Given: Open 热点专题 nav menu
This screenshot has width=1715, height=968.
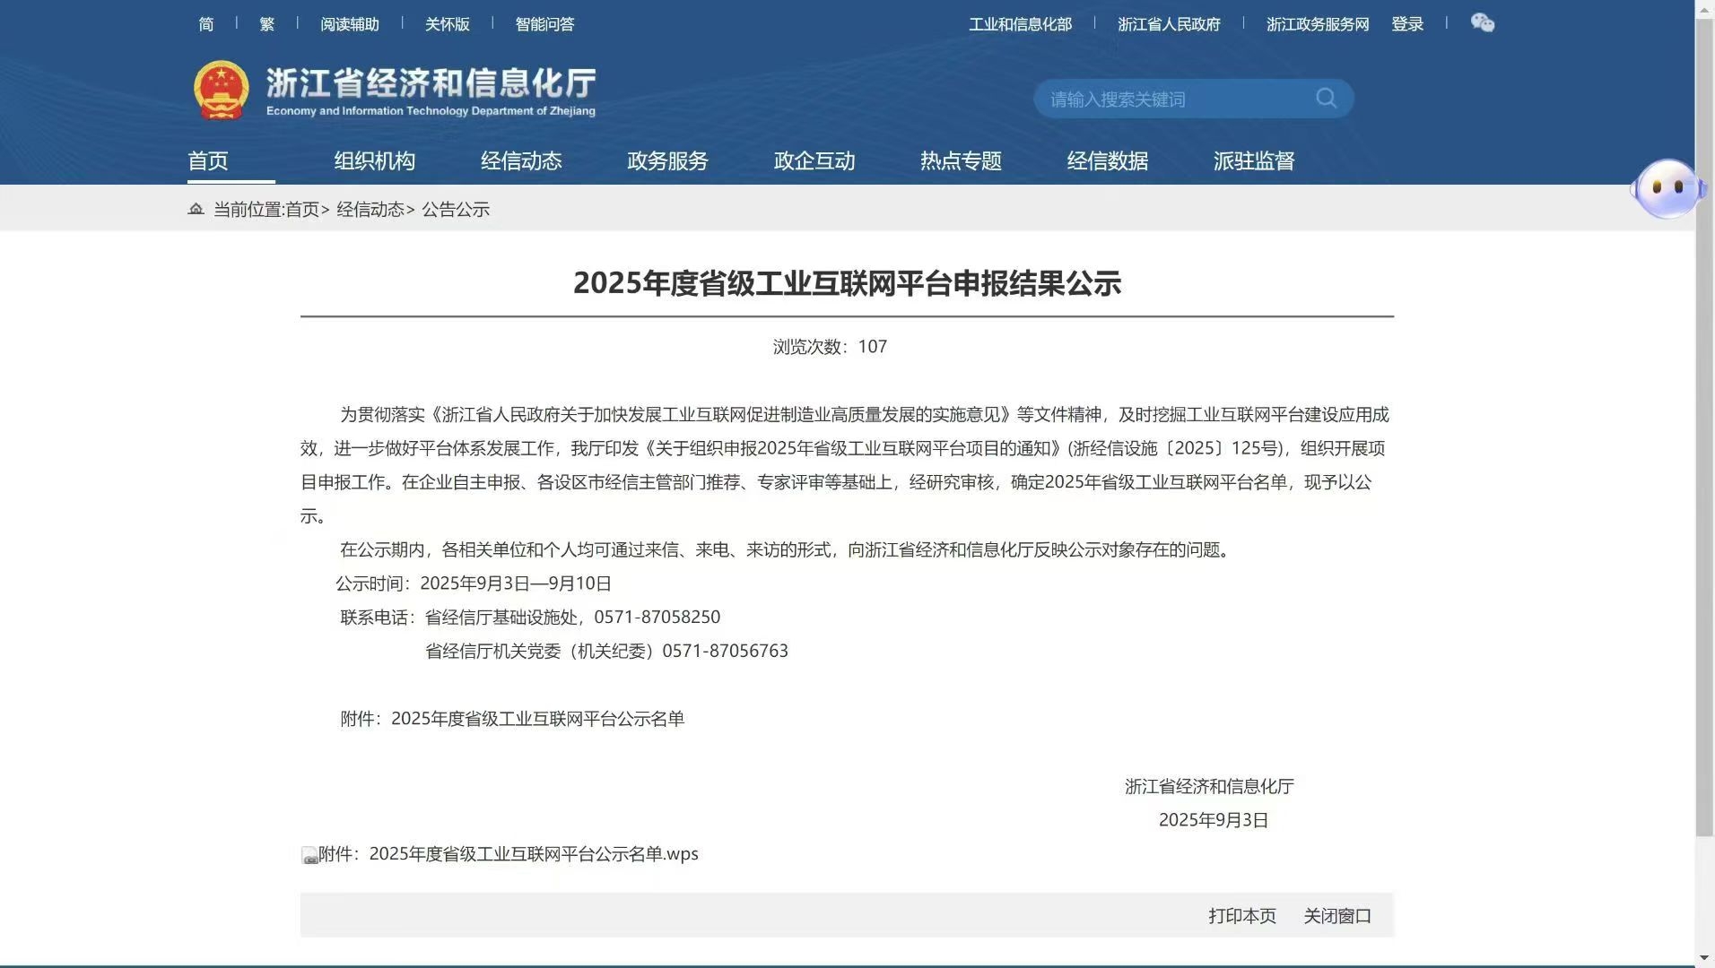Looking at the screenshot, I should coord(961,160).
